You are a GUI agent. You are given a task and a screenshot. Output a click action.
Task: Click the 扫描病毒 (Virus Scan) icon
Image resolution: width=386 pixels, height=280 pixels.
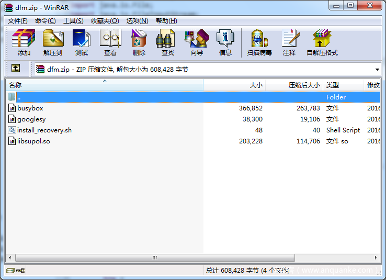coord(259,38)
